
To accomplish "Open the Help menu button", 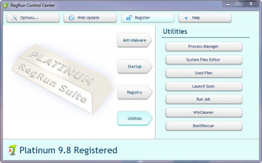I will pyautogui.click(x=205, y=18).
